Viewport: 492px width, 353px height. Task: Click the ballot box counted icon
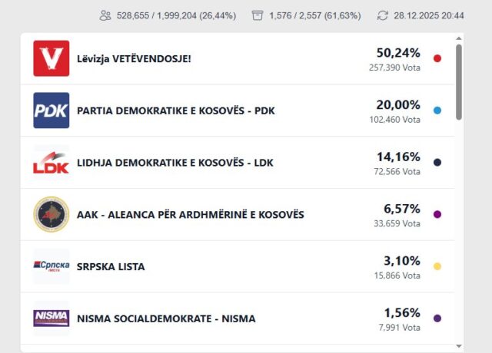(x=258, y=15)
